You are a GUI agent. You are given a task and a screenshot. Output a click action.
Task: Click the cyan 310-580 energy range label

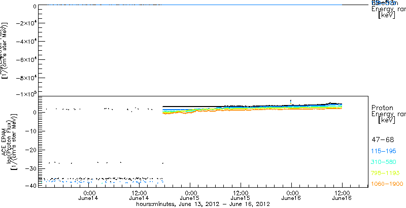[x=384, y=162]
